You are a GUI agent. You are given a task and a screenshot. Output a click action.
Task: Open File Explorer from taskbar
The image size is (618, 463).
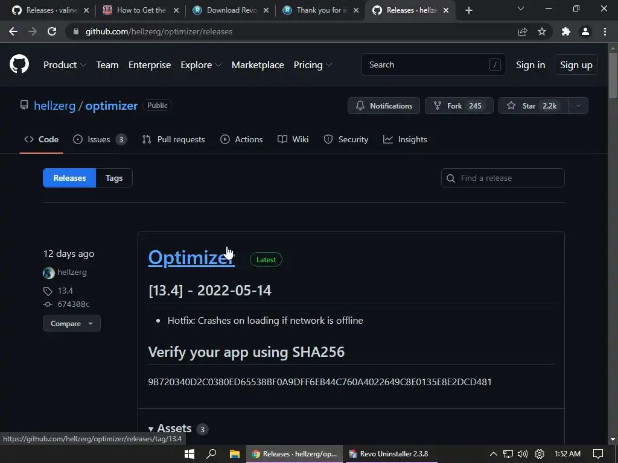[x=235, y=454]
